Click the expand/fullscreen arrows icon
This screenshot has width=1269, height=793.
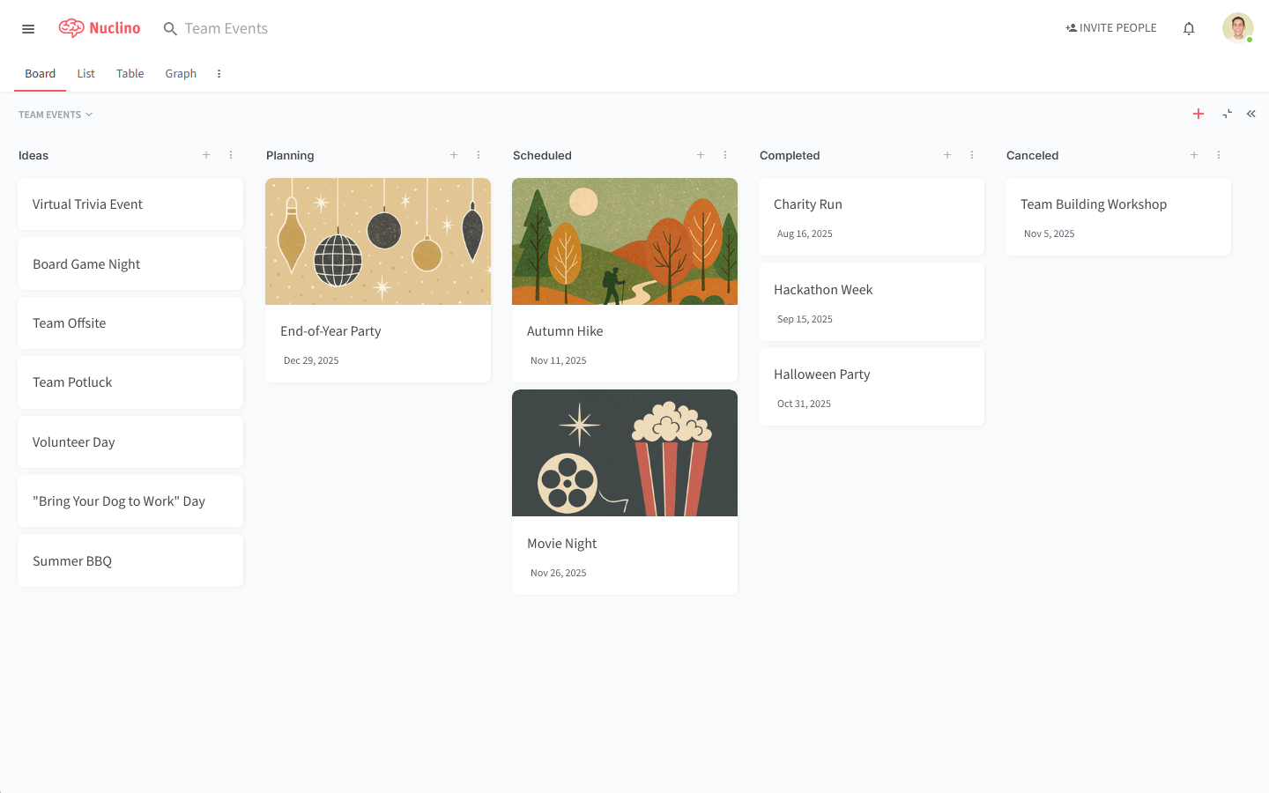click(1227, 114)
